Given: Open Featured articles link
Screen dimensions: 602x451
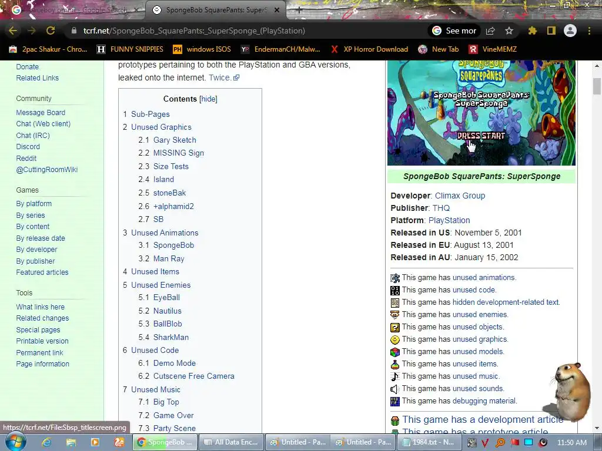Looking at the screenshot, I should tap(42, 272).
